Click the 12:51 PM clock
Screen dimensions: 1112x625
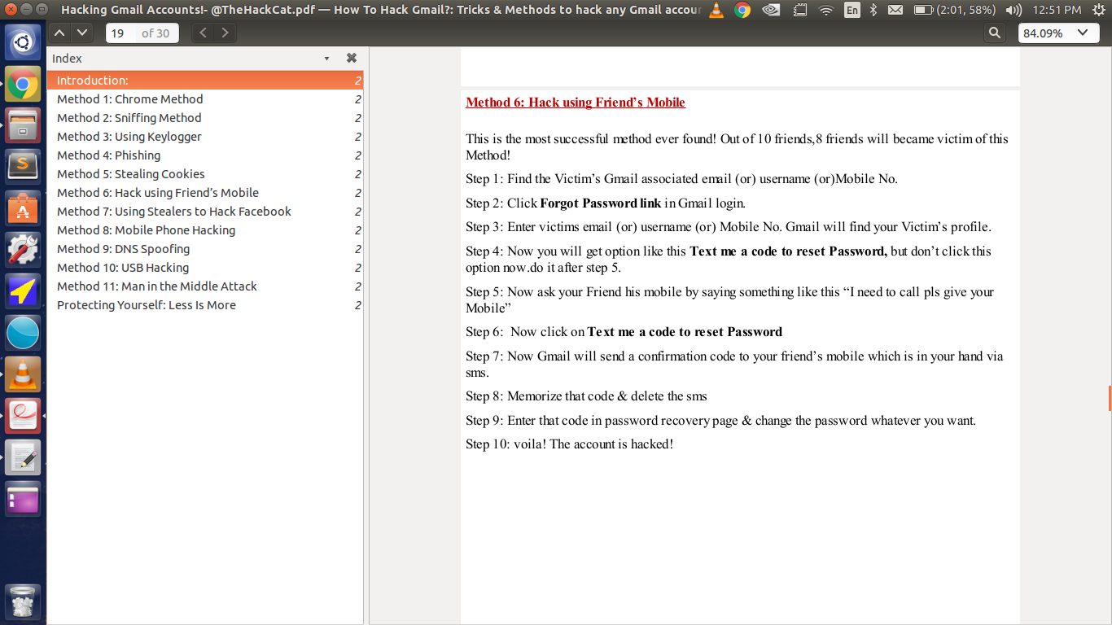pos(1057,10)
